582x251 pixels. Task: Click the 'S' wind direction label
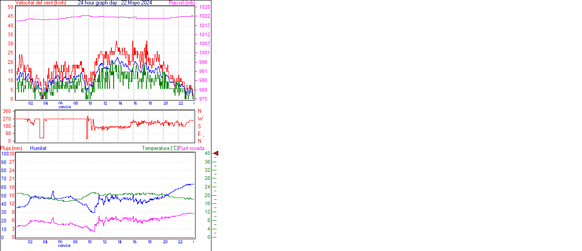coord(199,126)
